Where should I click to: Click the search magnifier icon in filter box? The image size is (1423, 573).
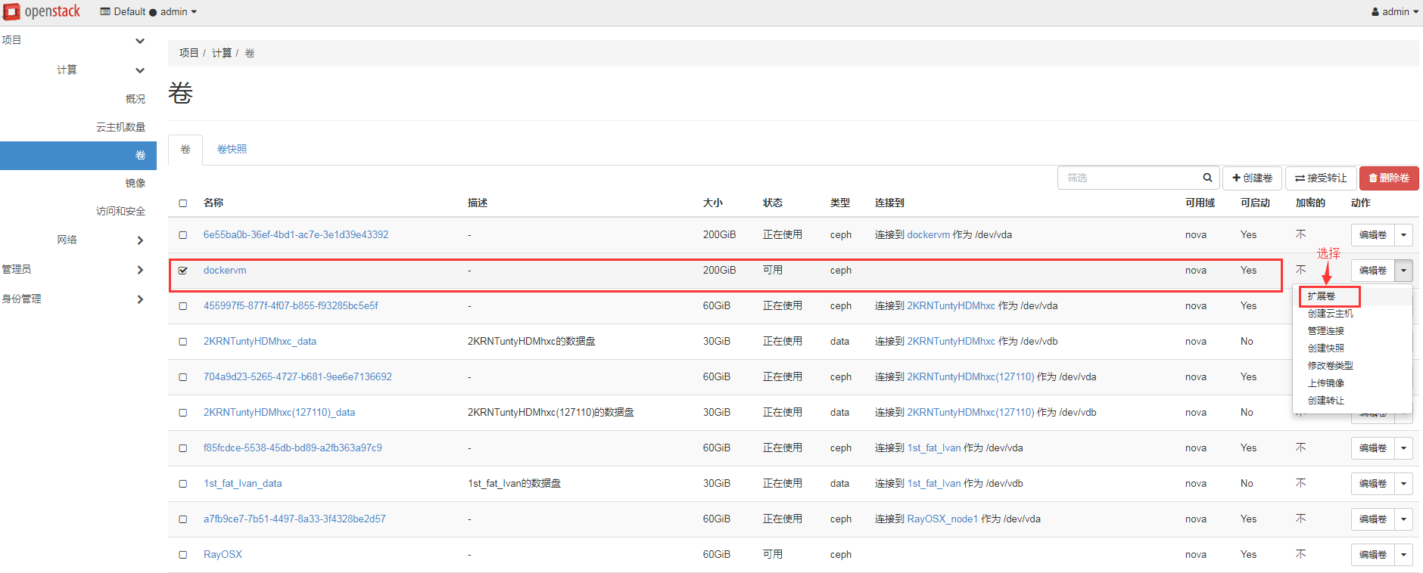(1207, 178)
